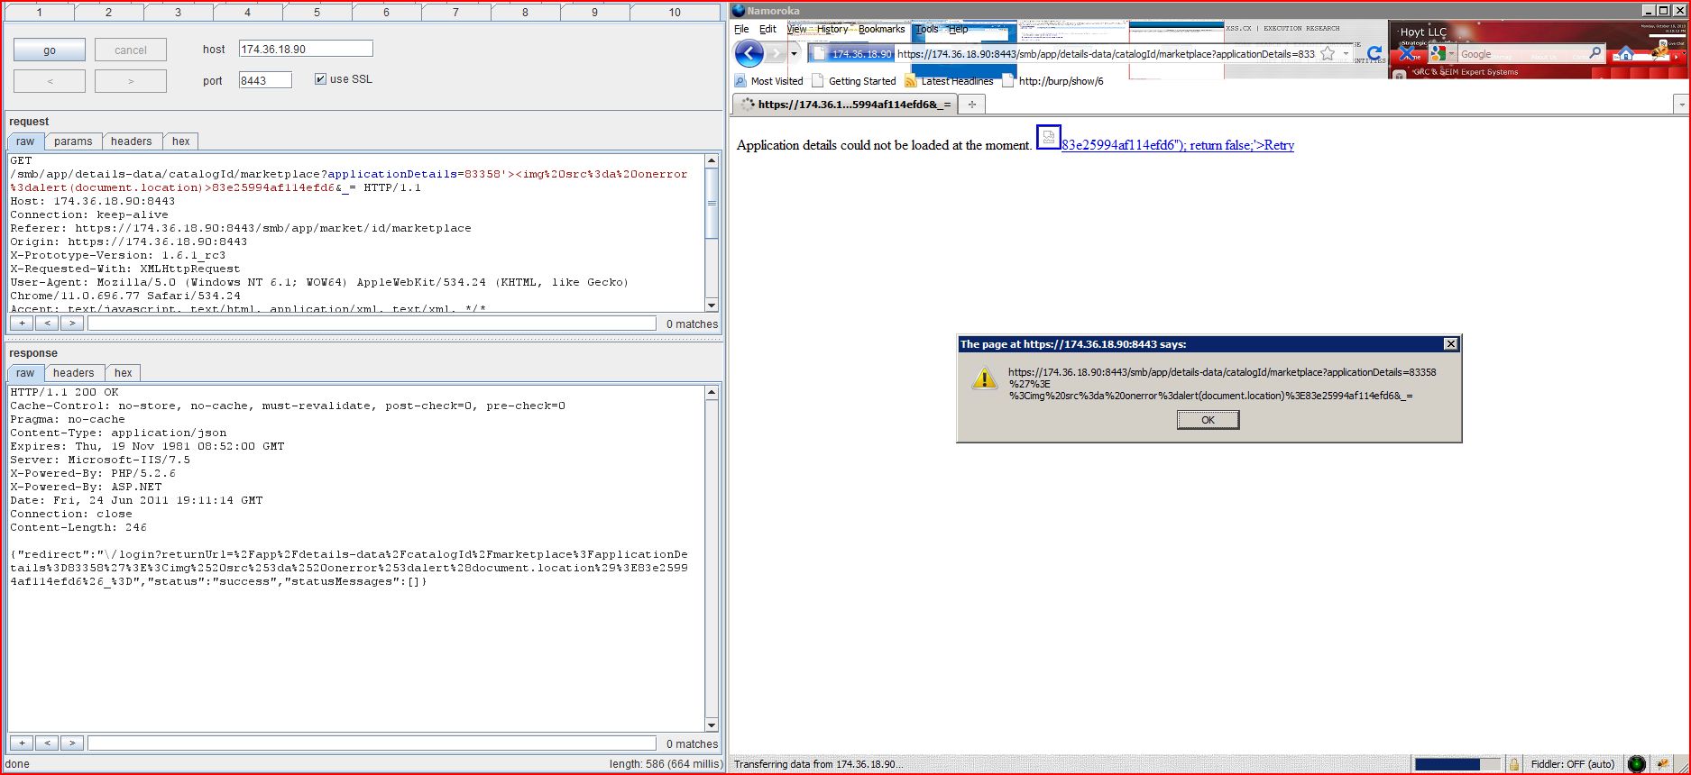Click the port input field
Image resolution: width=1691 pixels, height=775 pixels.
[265, 80]
